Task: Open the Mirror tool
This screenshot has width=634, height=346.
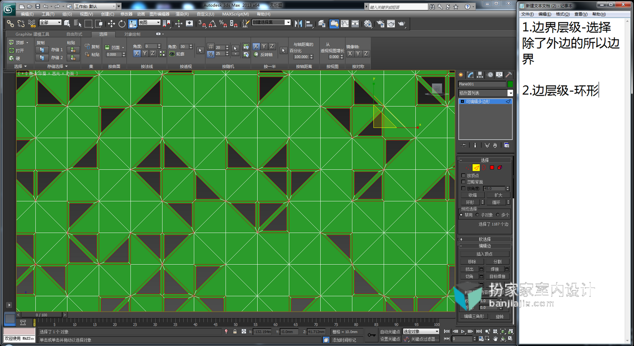Action: click(x=298, y=24)
